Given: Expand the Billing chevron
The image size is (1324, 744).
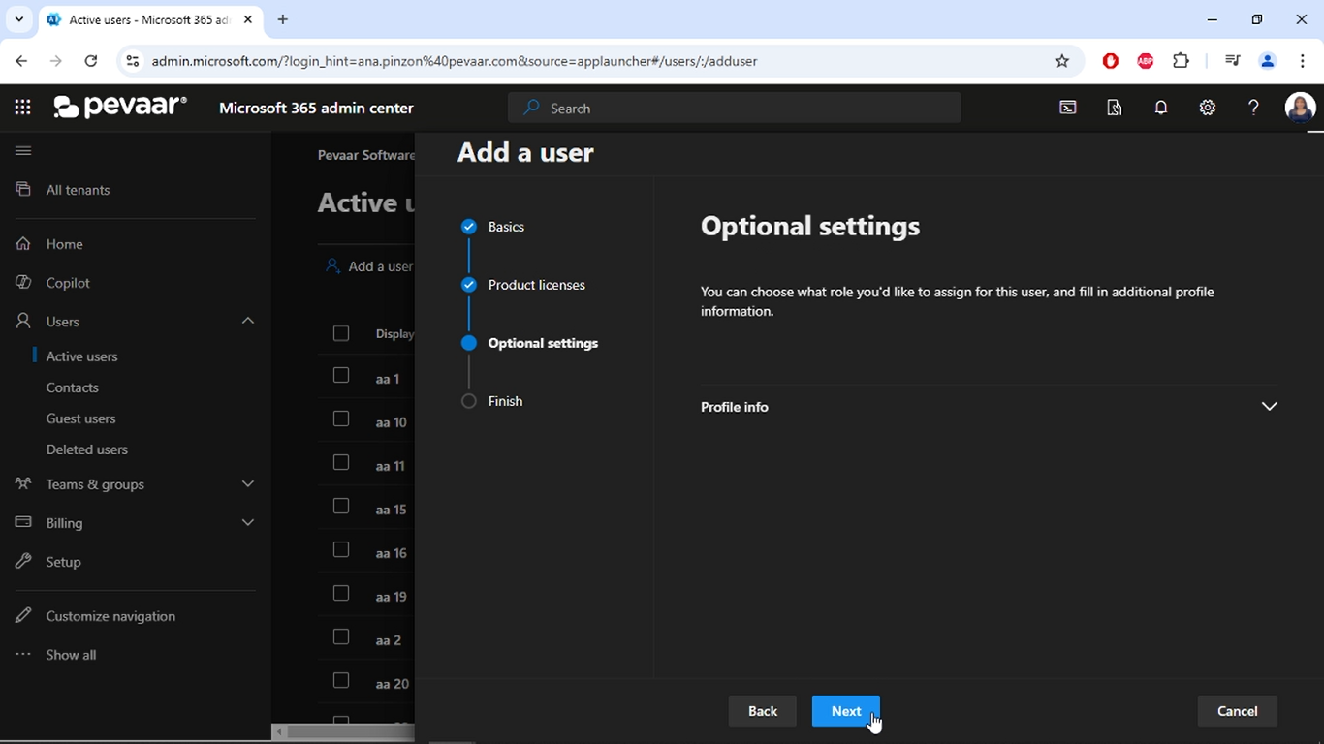Looking at the screenshot, I should pos(248,522).
